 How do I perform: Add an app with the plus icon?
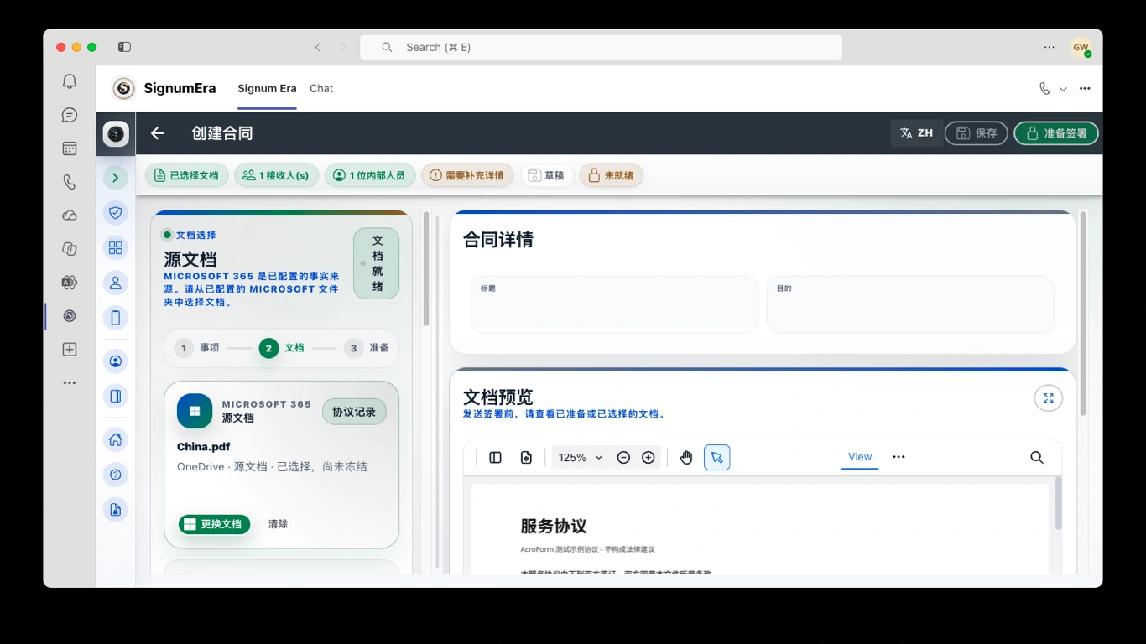pyautogui.click(x=70, y=350)
